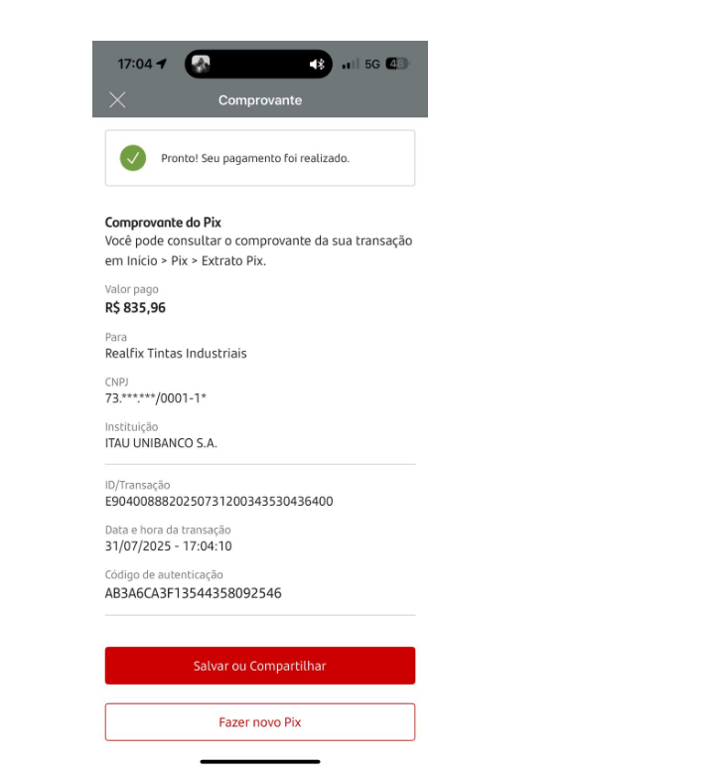Tap the muted speaker Bluetooth icon

(x=317, y=65)
